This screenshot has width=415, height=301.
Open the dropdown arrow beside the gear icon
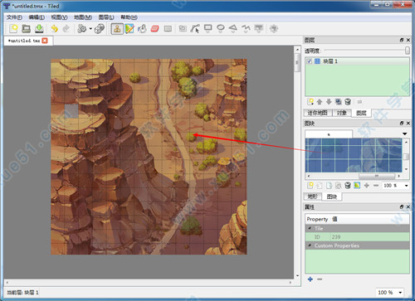[x=90, y=28]
